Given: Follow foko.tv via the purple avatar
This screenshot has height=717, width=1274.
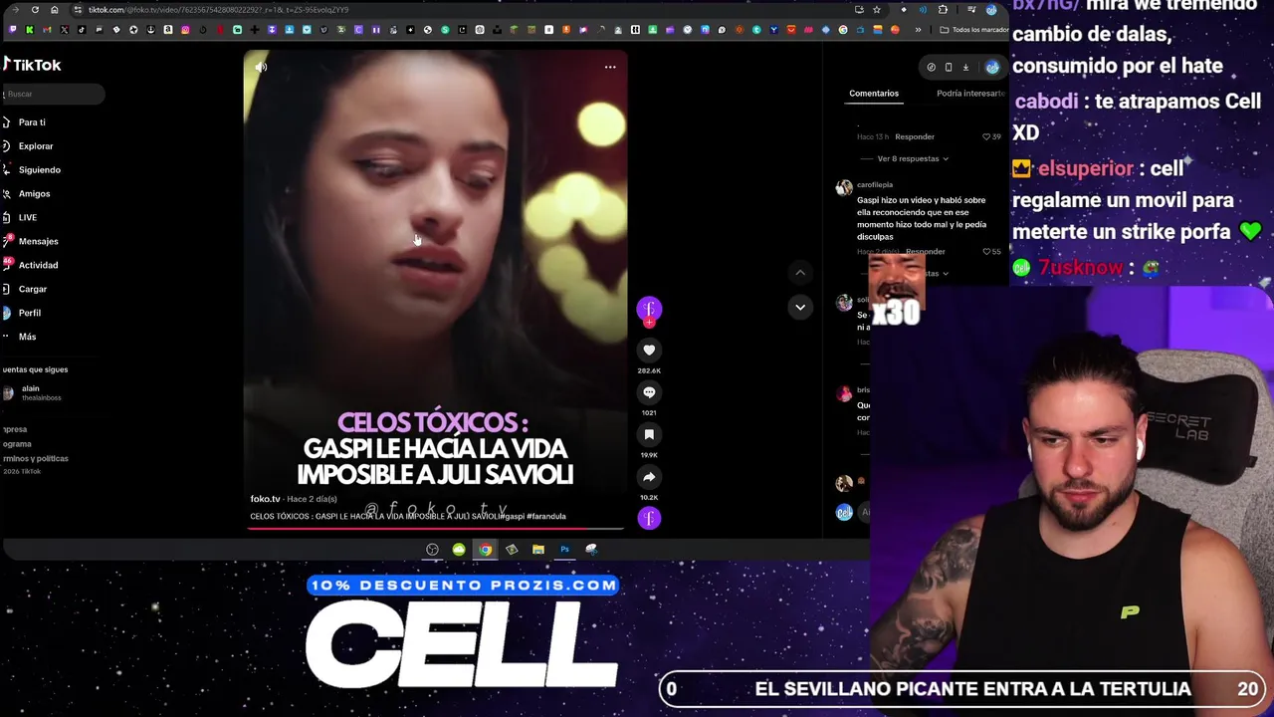Looking at the screenshot, I should point(649,309).
